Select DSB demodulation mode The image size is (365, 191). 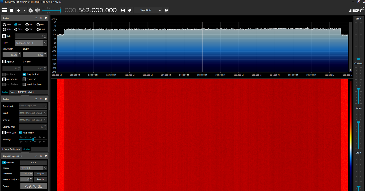tap(18, 30)
